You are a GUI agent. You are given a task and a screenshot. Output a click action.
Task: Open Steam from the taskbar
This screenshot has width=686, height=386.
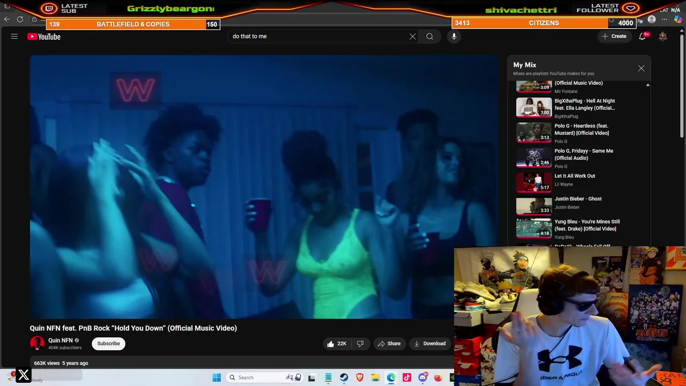pos(344,377)
